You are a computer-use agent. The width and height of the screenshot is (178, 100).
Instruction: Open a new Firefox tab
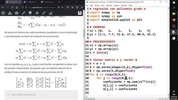tap(59, 2)
